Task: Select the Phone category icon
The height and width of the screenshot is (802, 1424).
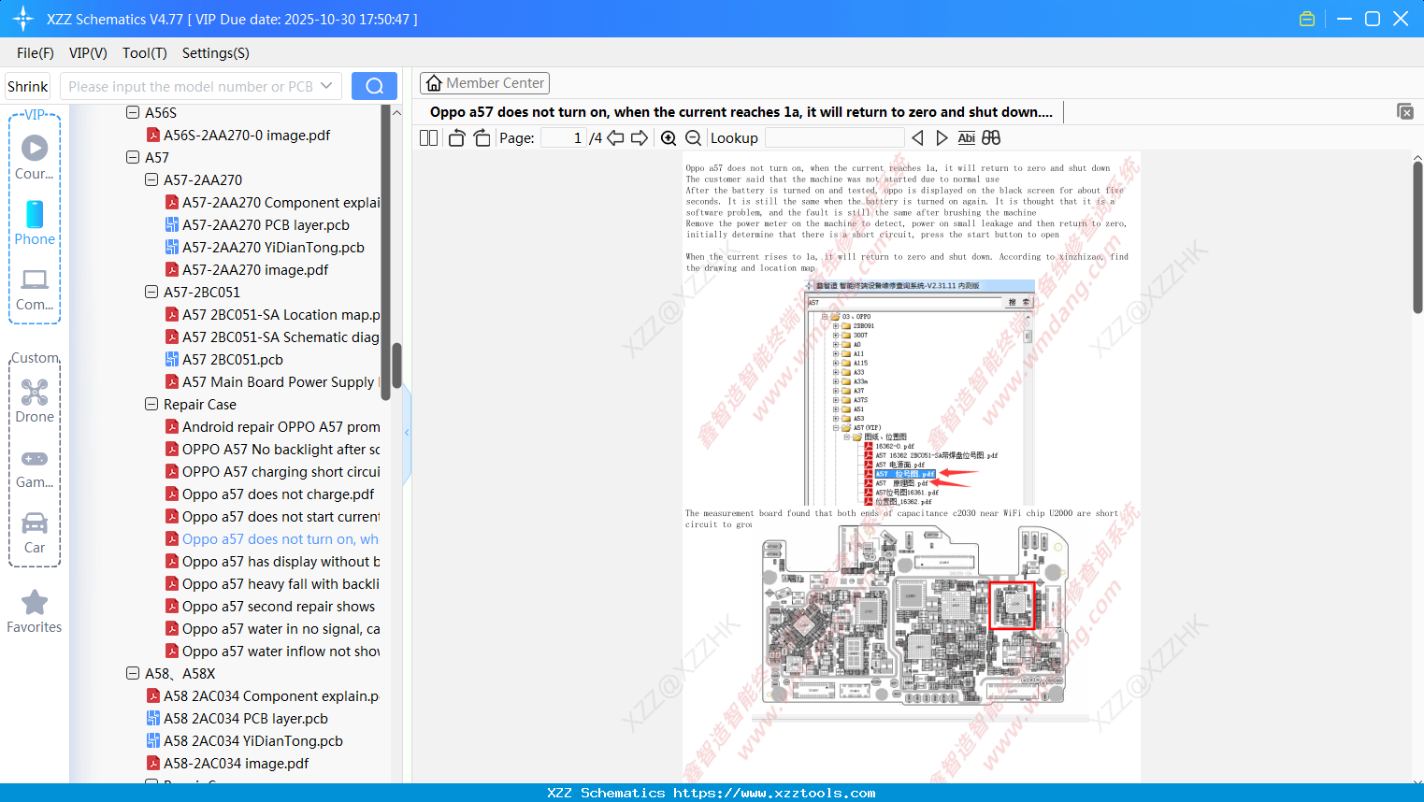Action: 35,214
